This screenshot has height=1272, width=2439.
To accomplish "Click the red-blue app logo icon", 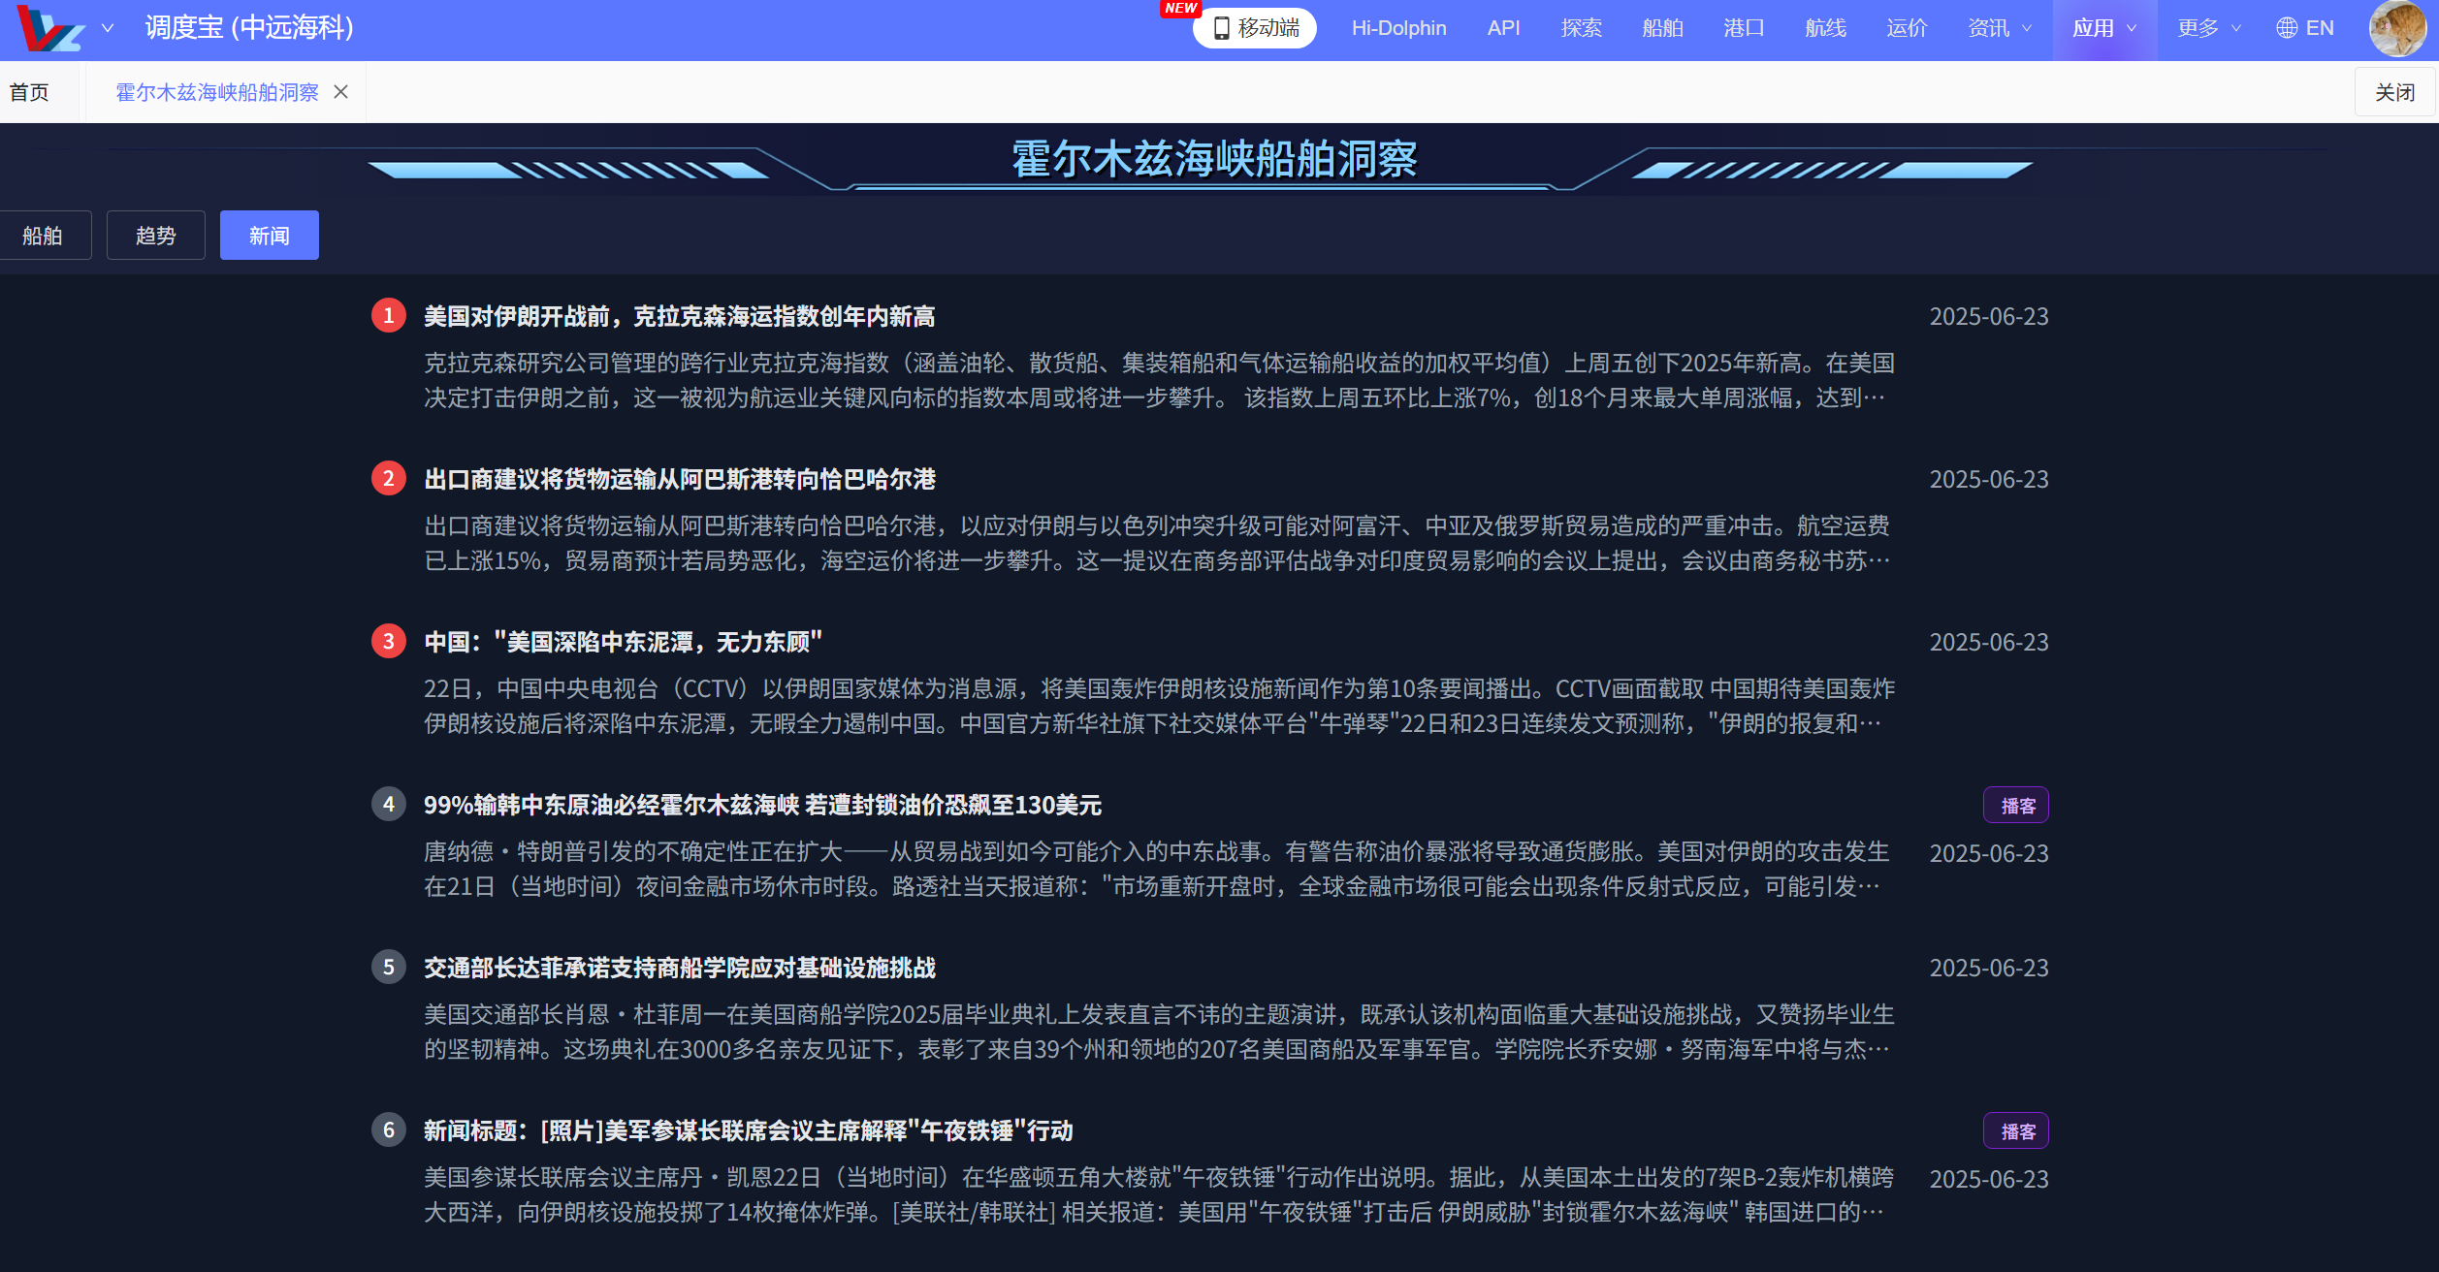I will coord(50,28).
